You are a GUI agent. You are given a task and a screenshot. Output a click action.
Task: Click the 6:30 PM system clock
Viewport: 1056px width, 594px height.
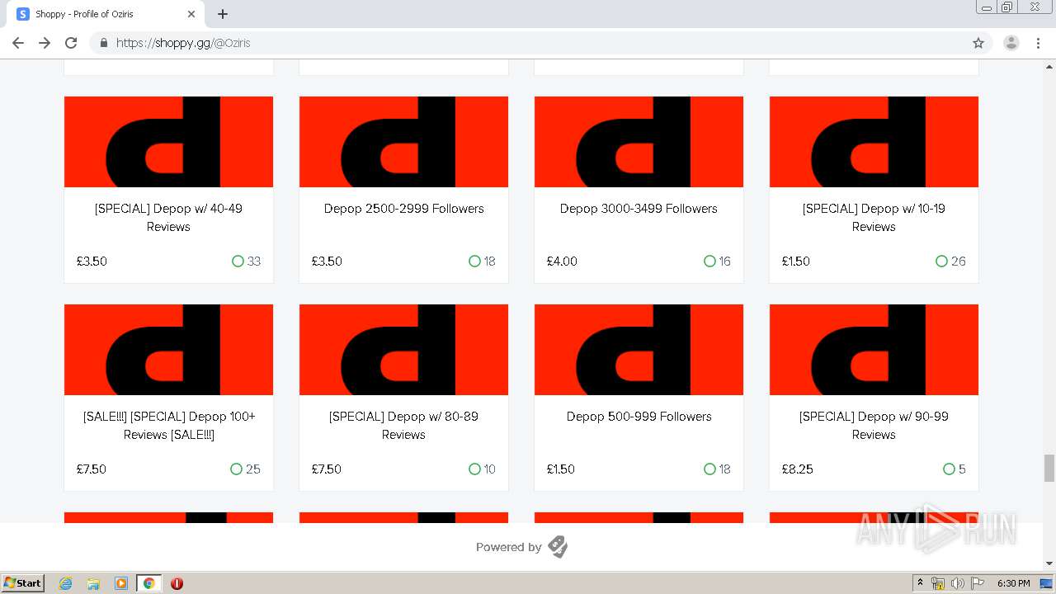pyautogui.click(x=1013, y=583)
